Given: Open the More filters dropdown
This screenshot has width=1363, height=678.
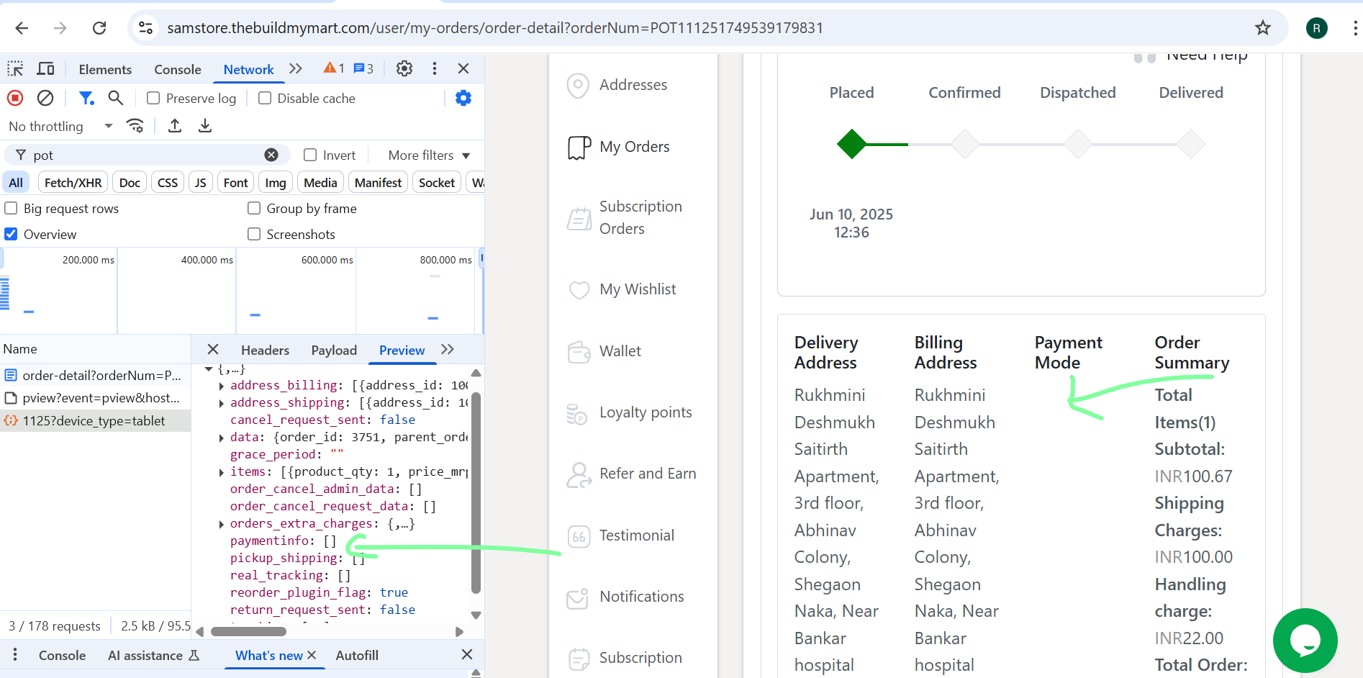Looking at the screenshot, I should (x=429, y=155).
